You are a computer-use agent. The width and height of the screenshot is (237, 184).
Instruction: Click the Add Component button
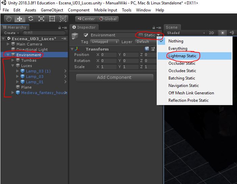114,78
